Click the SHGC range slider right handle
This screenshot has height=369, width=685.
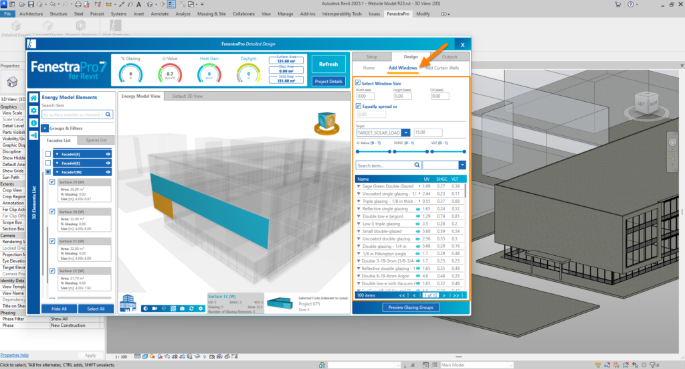coord(427,152)
